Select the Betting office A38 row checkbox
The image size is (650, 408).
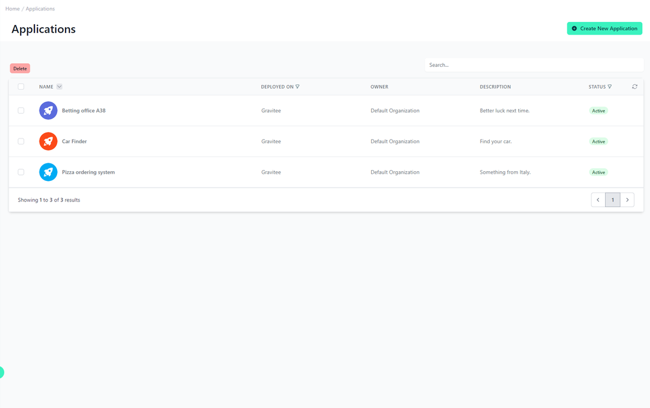[21, 110]
